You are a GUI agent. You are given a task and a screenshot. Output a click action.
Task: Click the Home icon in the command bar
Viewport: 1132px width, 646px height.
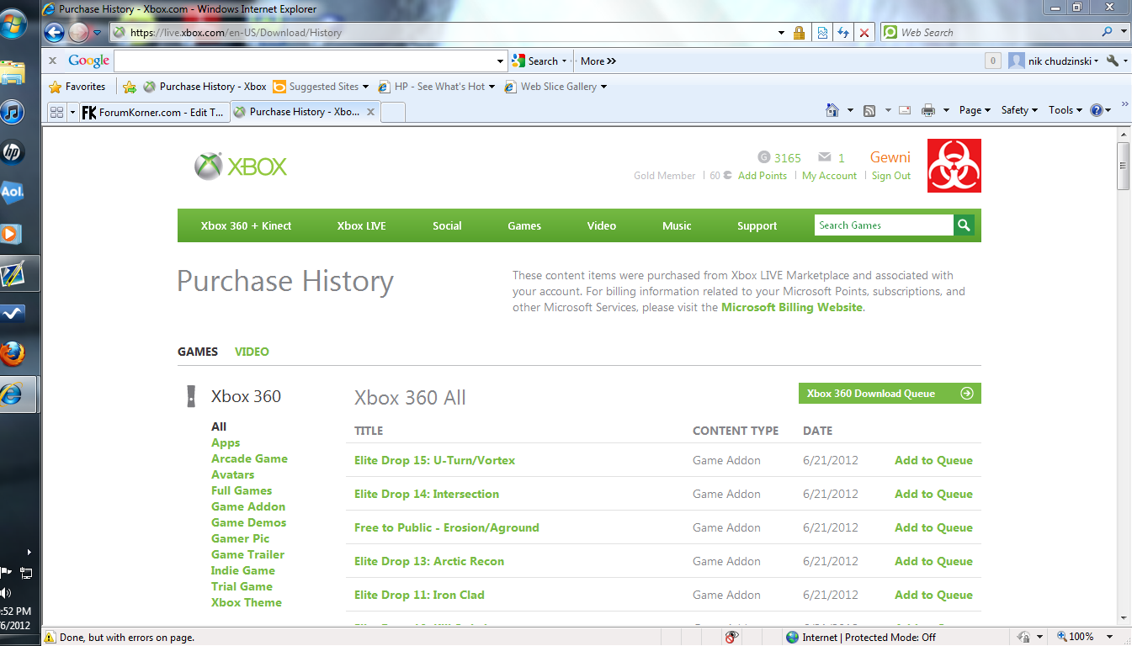832,110
